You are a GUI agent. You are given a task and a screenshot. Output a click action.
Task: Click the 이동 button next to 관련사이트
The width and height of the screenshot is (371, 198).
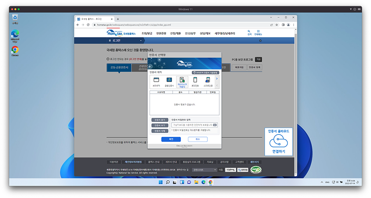click(221, 170)
